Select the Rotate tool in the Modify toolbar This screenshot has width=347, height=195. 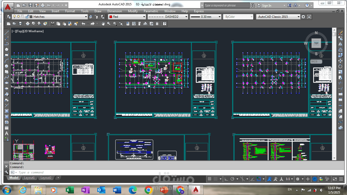(340, 66)
